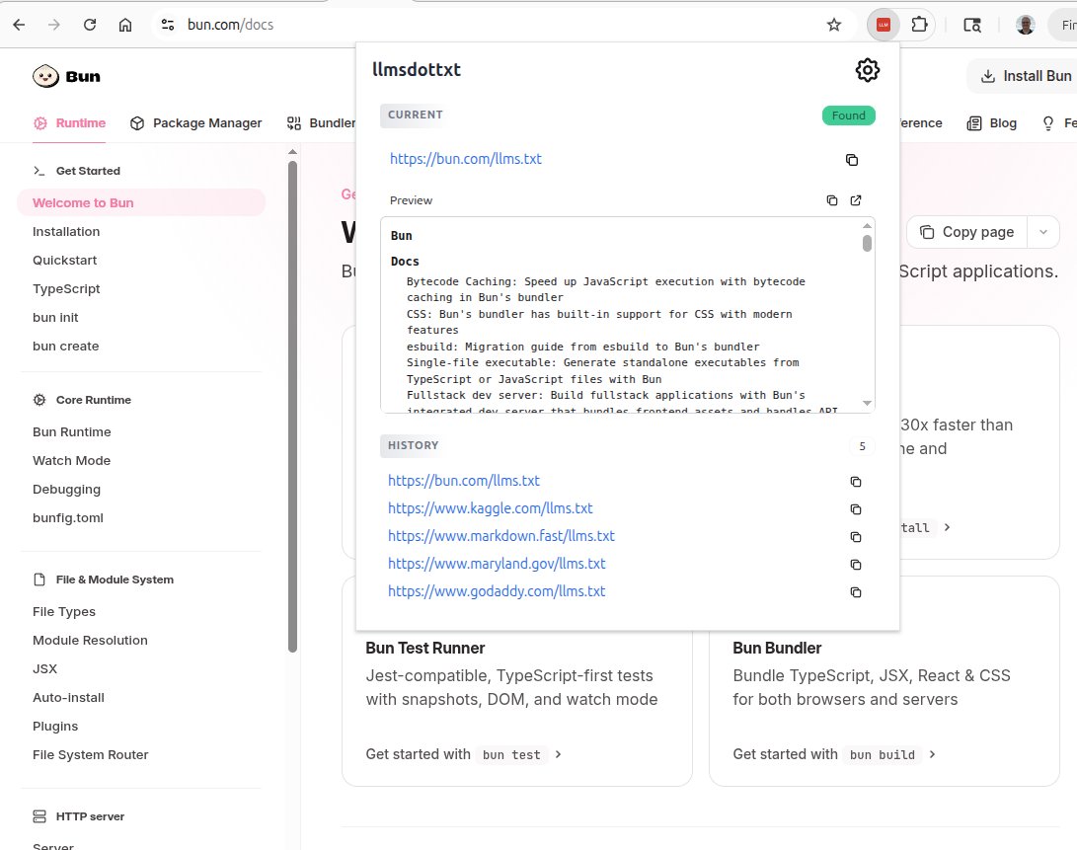
Task: View site information icon in address bar
Action: tap(168, 25)
